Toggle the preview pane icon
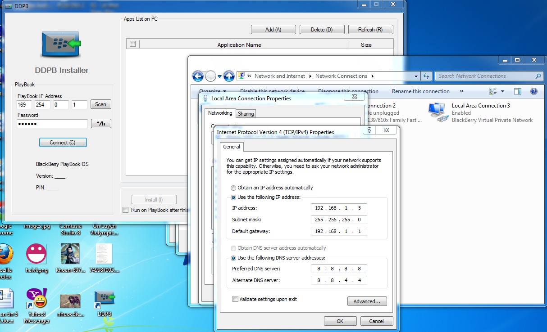This screenshot has height=332, width=547. point(518,91)
